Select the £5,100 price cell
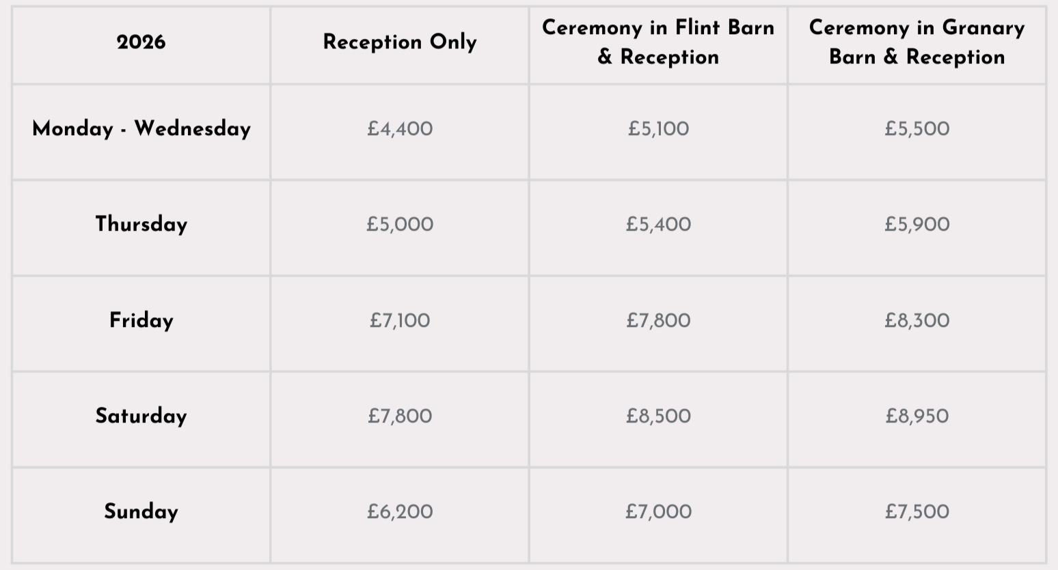This screenshot has width=1058, height=570. click(x=658, y=129)
